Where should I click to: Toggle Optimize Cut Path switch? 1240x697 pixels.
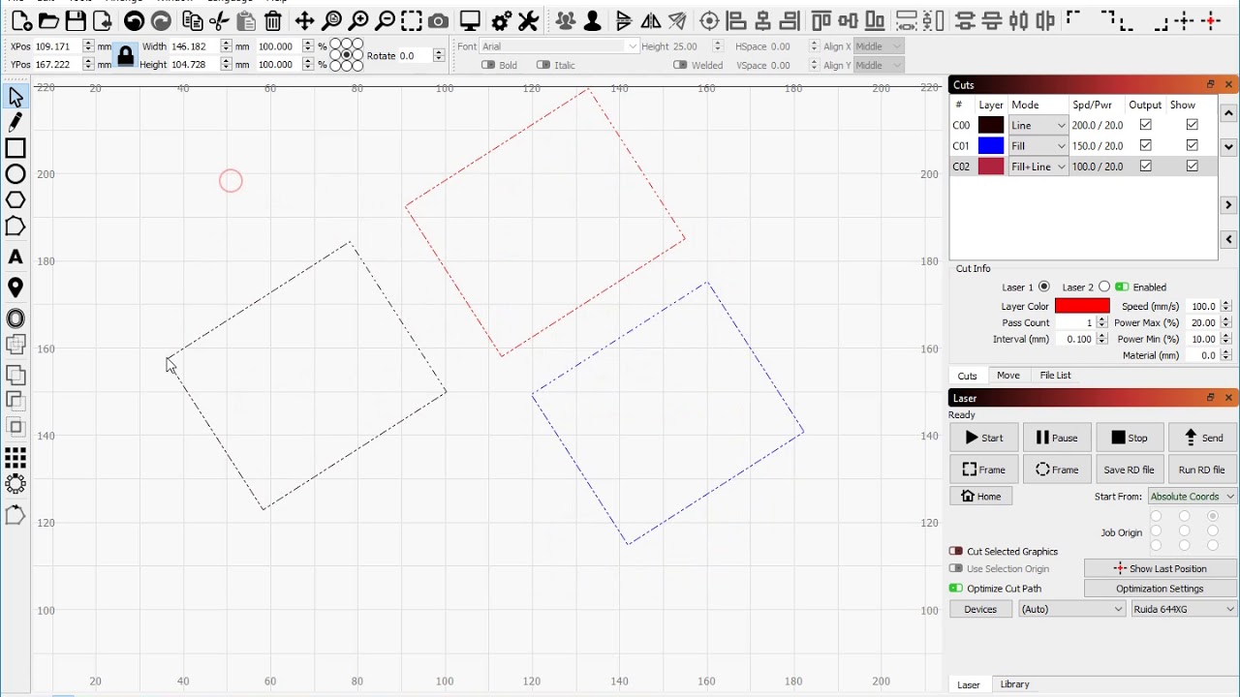(956, 588)
